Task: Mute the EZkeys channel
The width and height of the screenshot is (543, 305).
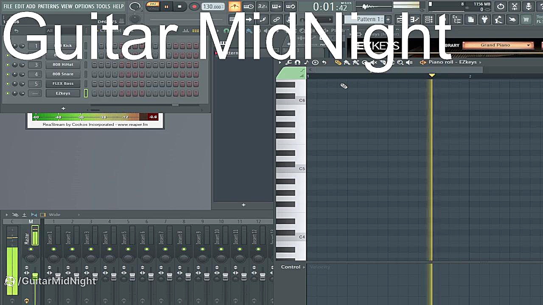Action: click(x=7, y=93)
